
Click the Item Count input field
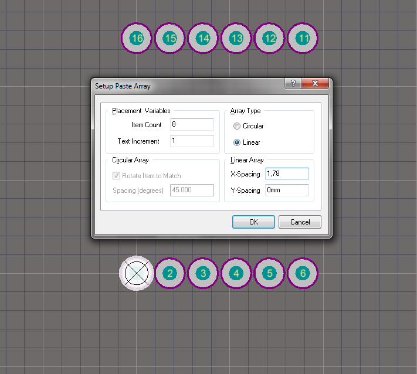pos(192,124)
